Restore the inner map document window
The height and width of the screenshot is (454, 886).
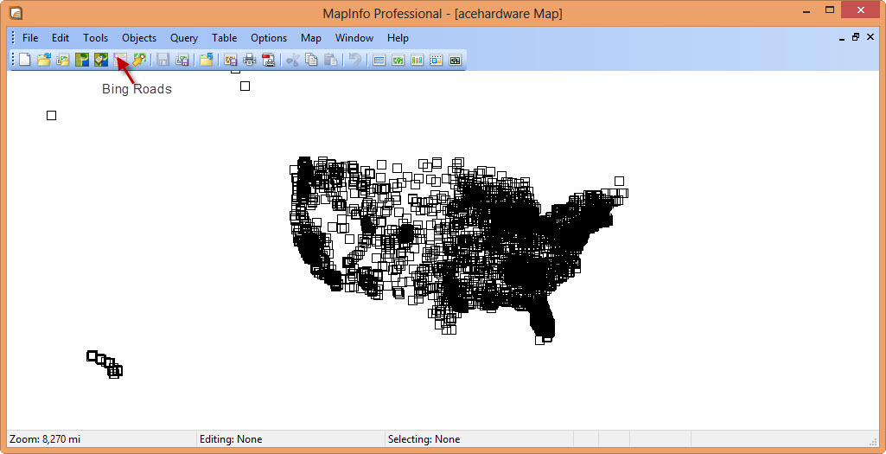pos(856,37)
